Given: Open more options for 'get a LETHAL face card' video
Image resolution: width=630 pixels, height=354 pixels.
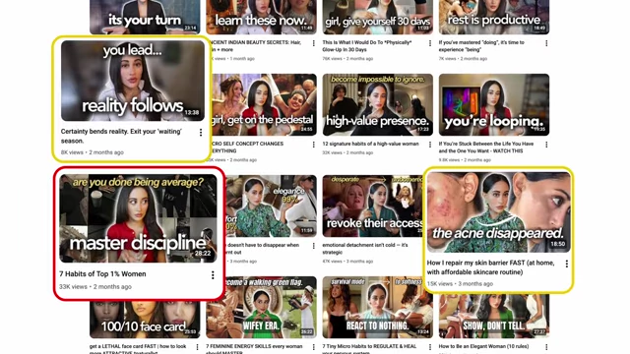Looking at the screenshot, I should coord(197,347).
